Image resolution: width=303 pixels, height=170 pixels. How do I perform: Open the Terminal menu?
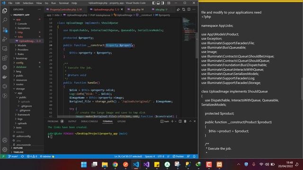pyautogui.click(x=63, y=3)
